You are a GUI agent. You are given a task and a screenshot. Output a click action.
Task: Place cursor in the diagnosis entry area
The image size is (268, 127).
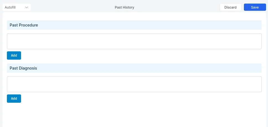(134, 84)
